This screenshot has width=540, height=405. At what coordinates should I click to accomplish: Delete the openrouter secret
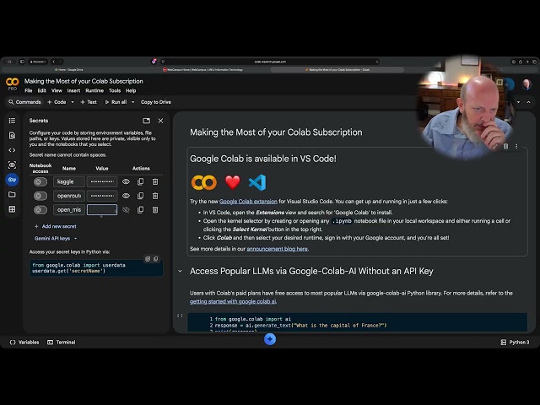pos(155,196)
